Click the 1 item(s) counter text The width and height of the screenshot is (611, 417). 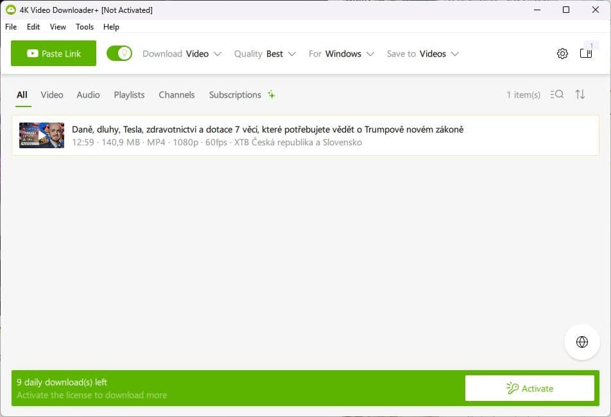coord(523,94)
